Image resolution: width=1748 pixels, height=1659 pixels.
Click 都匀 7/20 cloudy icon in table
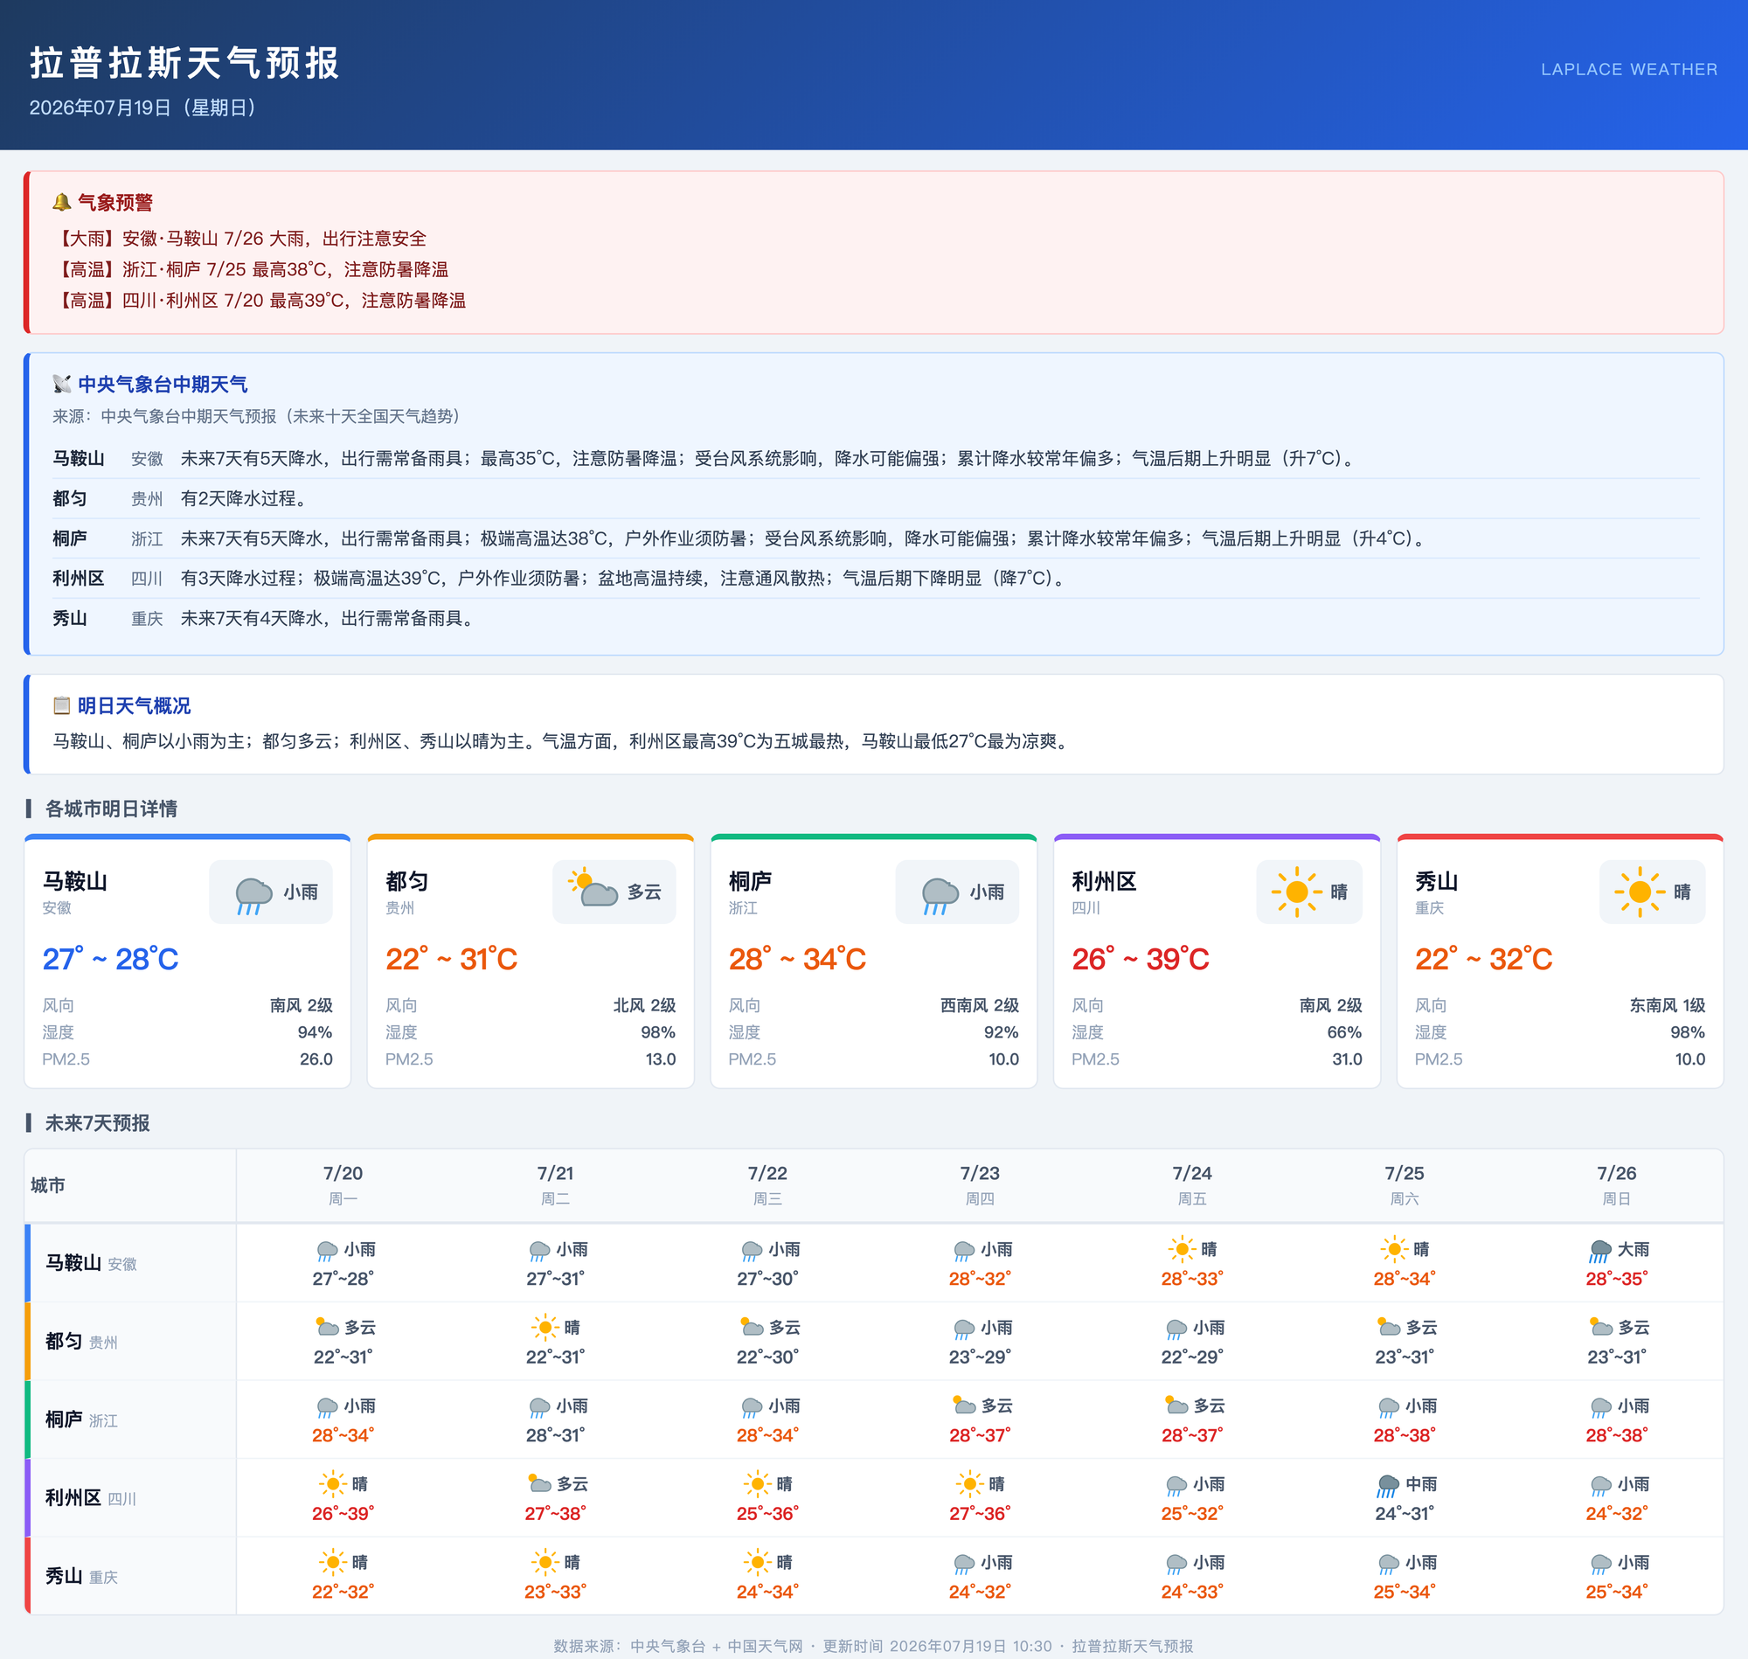coord(327,1327)
